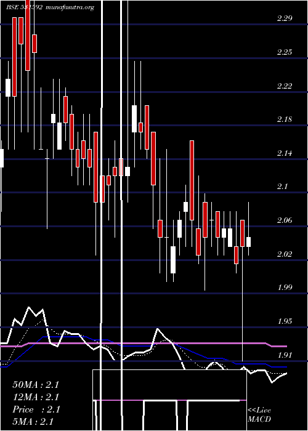Click the '<<Live MACD' label
Screen dimensions: 308x431
click(x=259, y=415)
